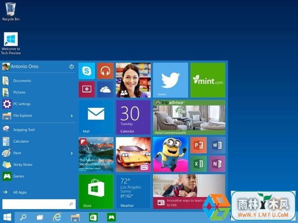
Task: Open File Explorer from the taskbar
Action: (x=75, y=218)
